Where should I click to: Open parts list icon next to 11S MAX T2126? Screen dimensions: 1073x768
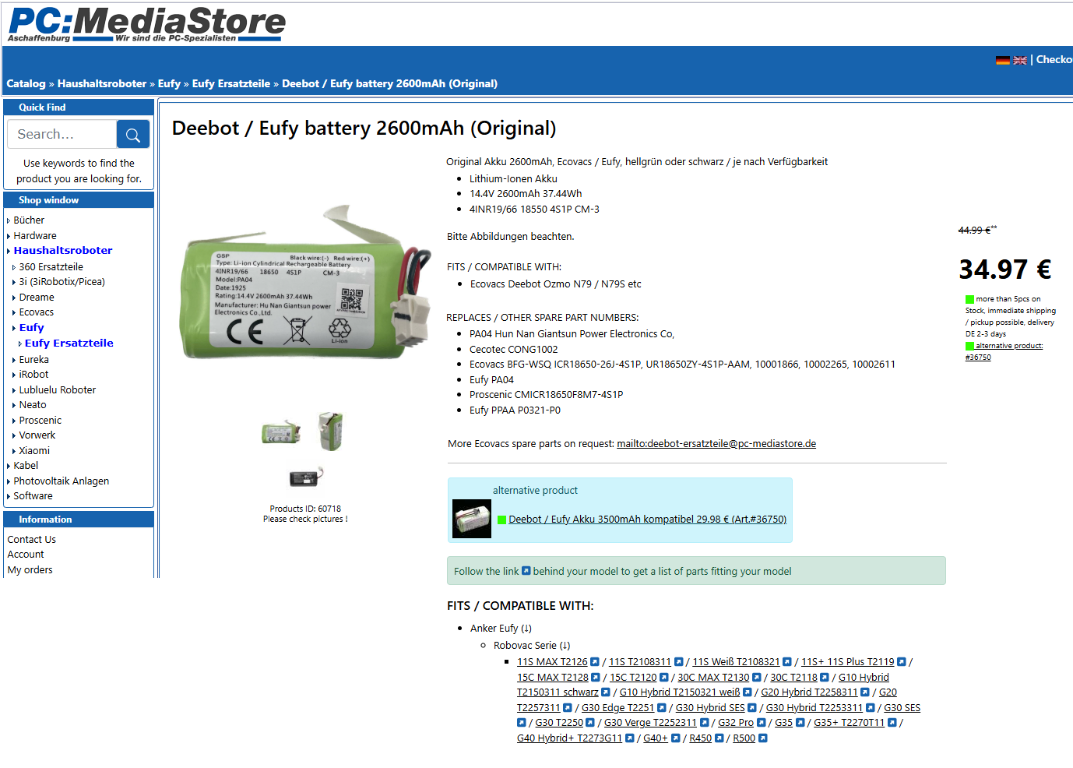click(x=595, y=662)
